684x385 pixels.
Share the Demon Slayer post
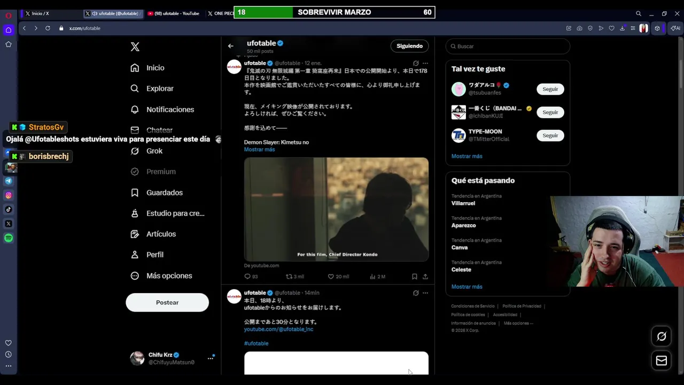pos(425,276)
